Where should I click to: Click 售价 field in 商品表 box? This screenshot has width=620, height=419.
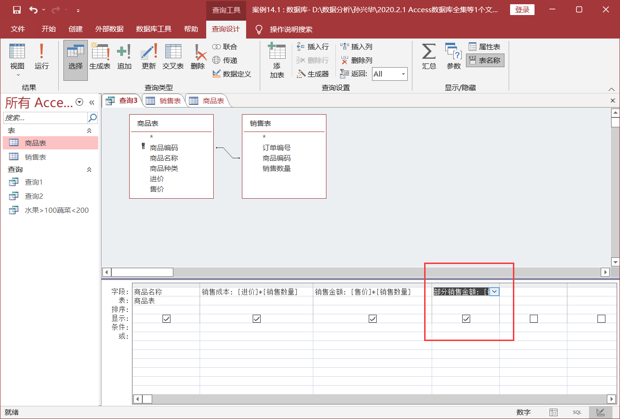[157, 189]
